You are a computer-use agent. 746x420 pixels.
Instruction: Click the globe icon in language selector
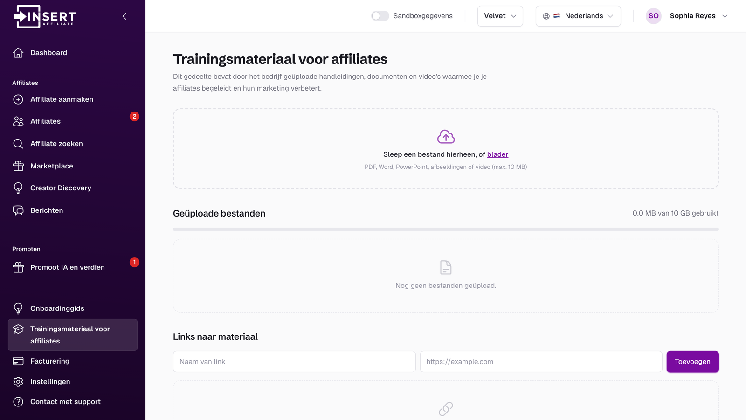[546, 16]
